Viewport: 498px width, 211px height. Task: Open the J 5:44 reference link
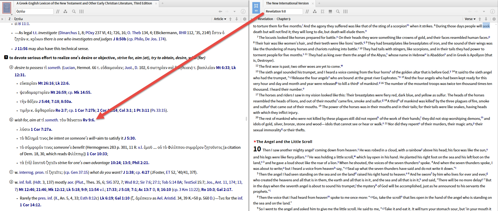[44, 102]
